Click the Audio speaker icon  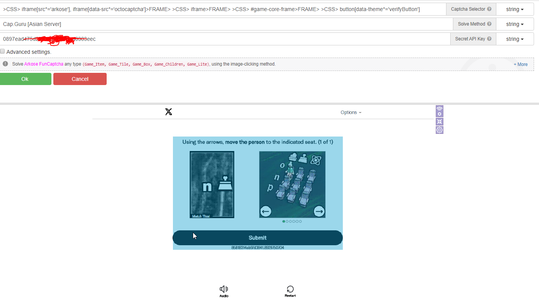[x=224, y=289]
